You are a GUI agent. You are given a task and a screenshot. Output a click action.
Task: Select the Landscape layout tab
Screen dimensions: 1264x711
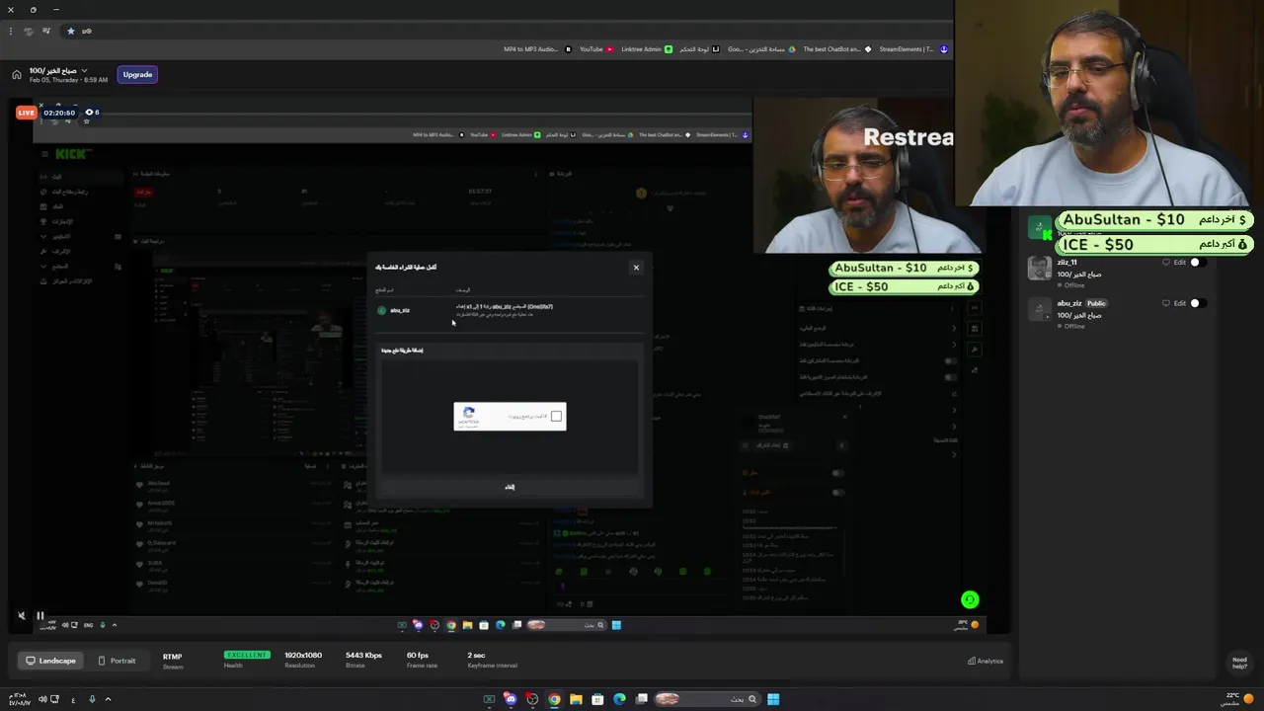50,661
